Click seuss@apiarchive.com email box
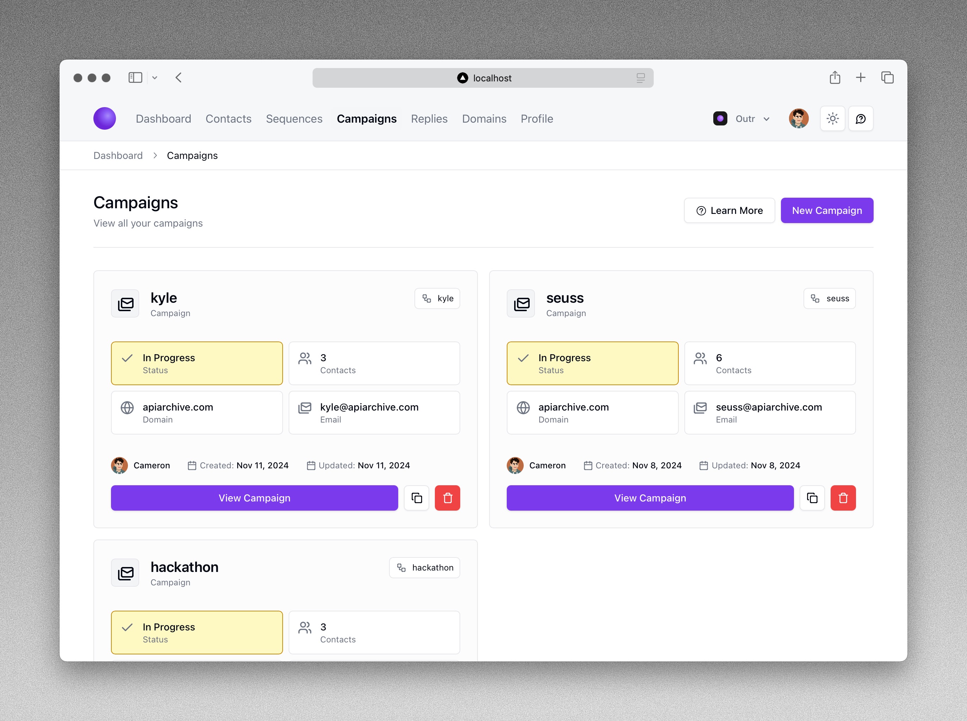The width and height of the screenshot is (967, 721). click(770, 412)
